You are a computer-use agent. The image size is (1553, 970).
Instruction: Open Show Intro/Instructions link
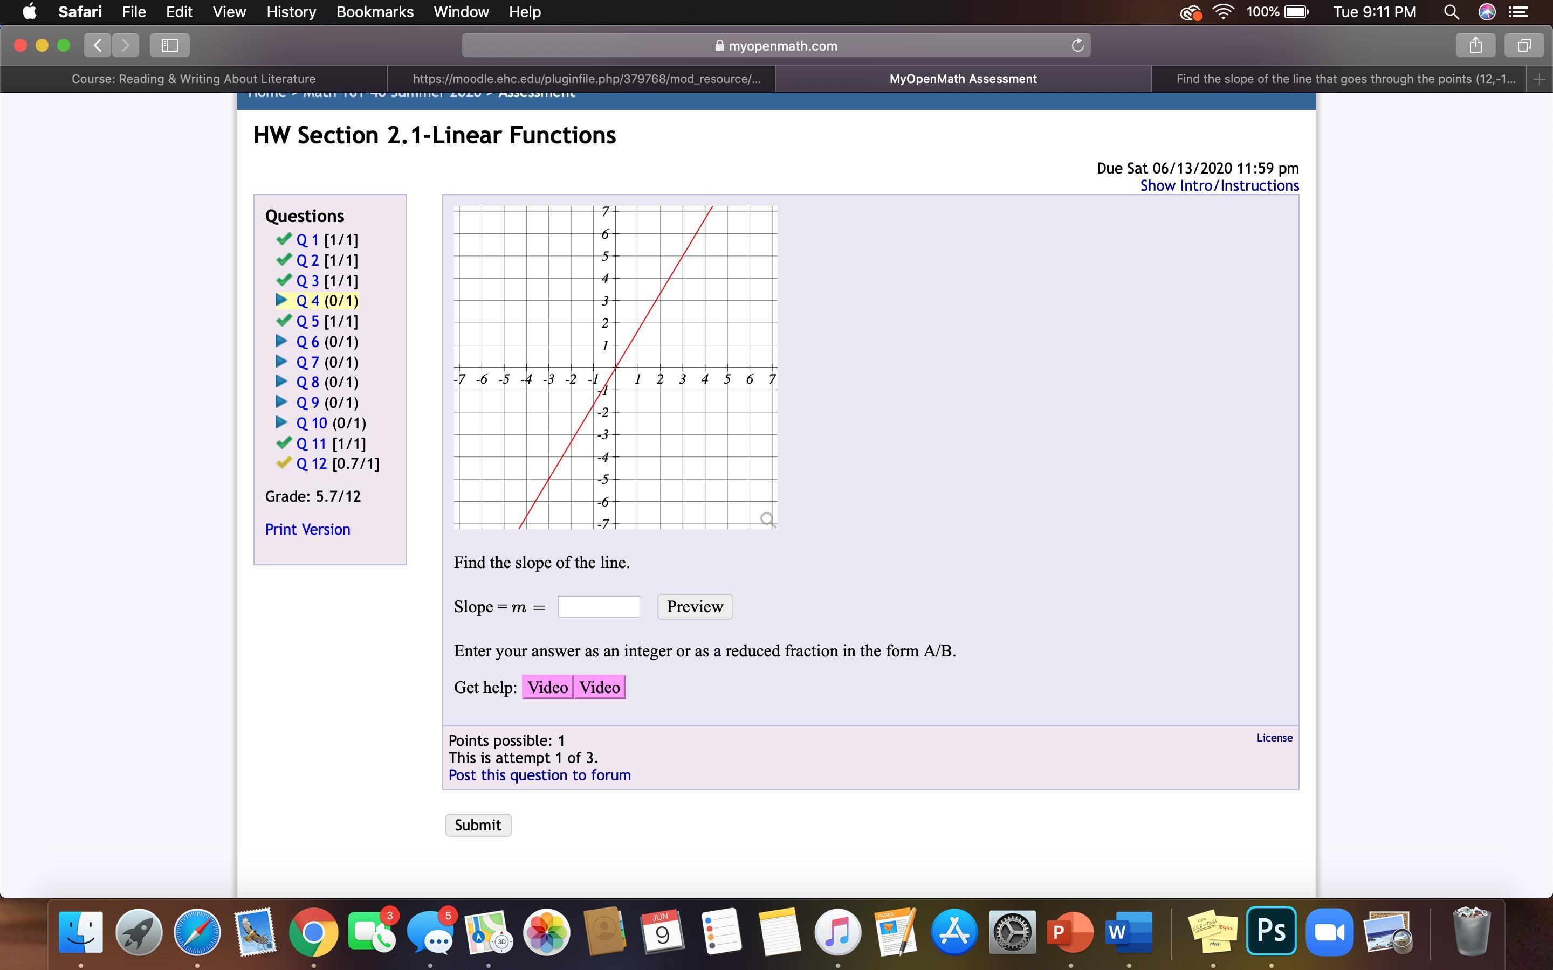pos(1219,186)
